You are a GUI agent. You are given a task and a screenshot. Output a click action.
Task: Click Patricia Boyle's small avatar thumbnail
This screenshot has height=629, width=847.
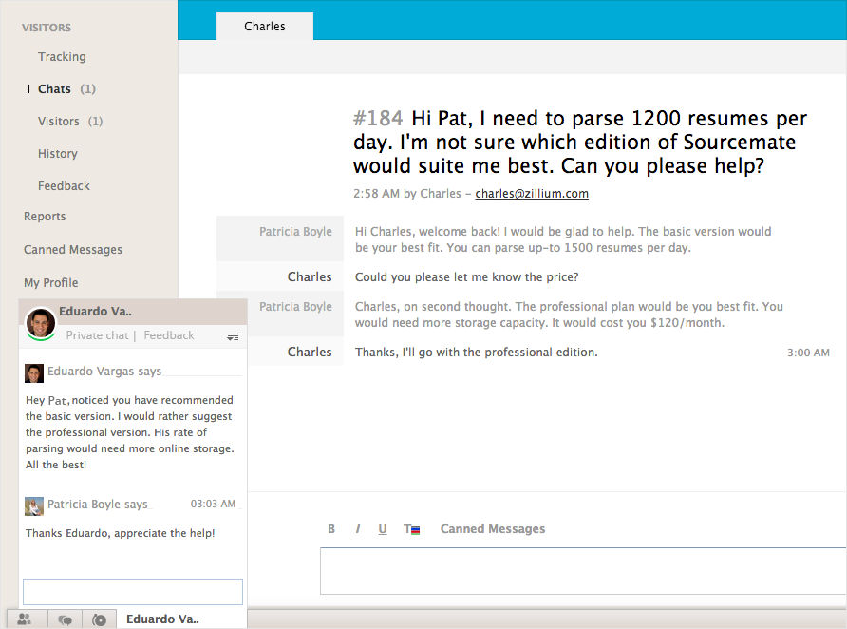point(34,505)
